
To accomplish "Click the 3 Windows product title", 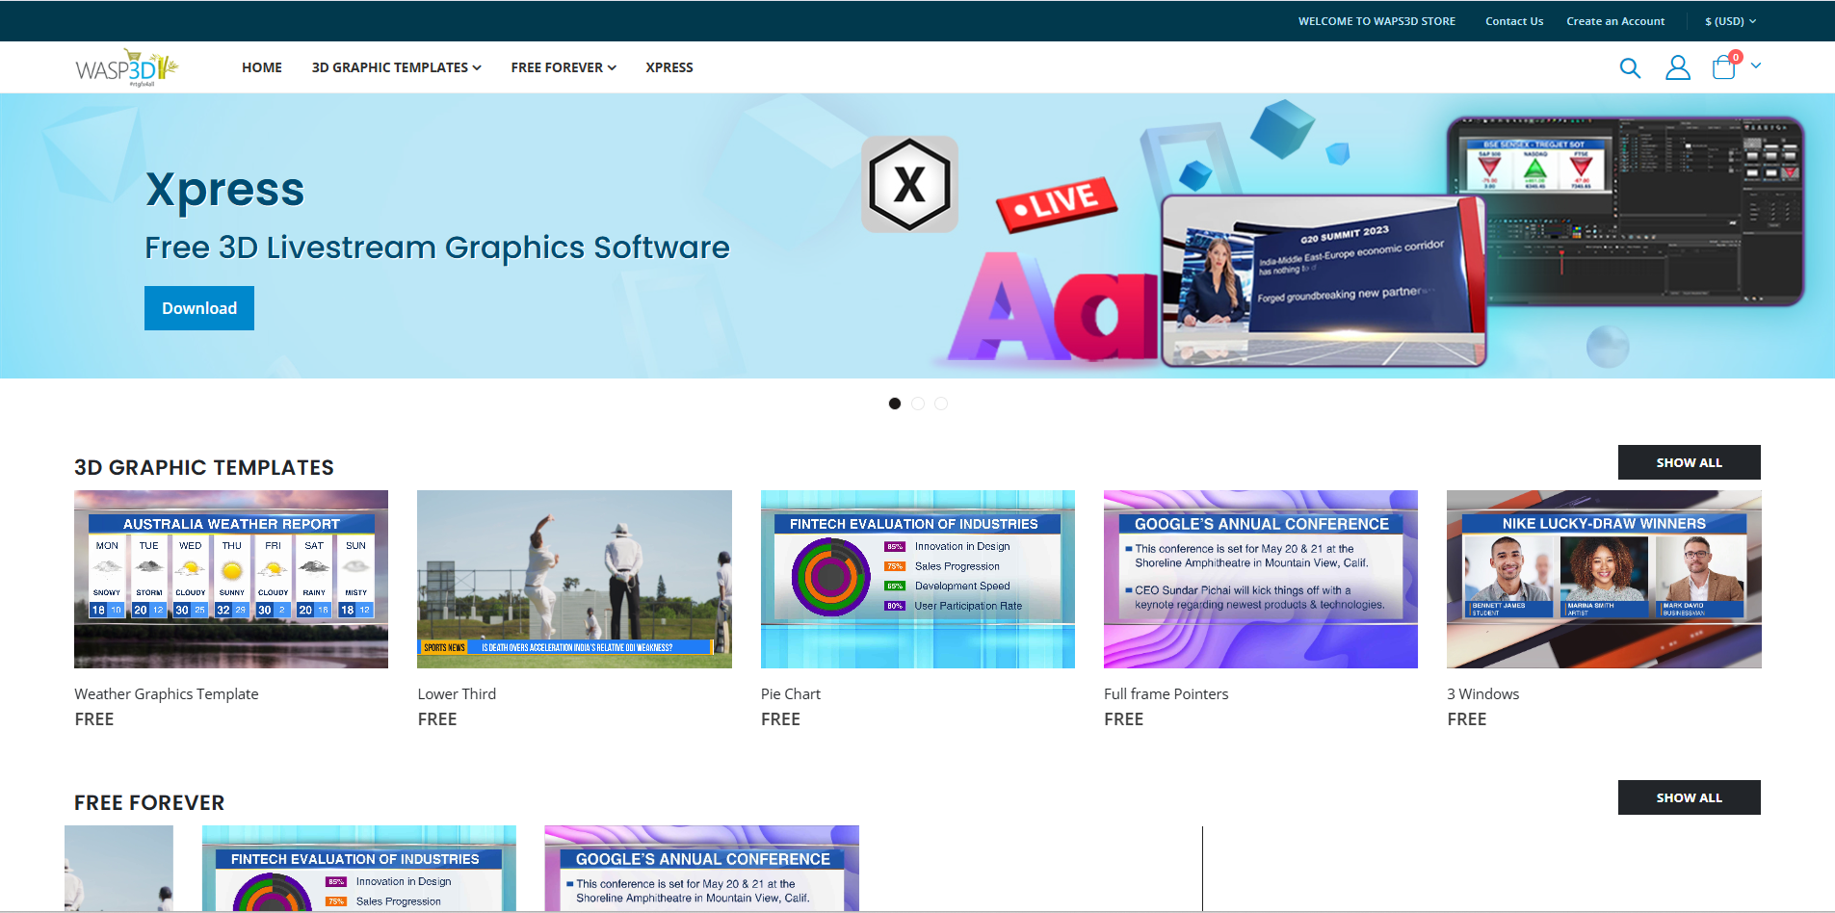I will click(1483, 693).
